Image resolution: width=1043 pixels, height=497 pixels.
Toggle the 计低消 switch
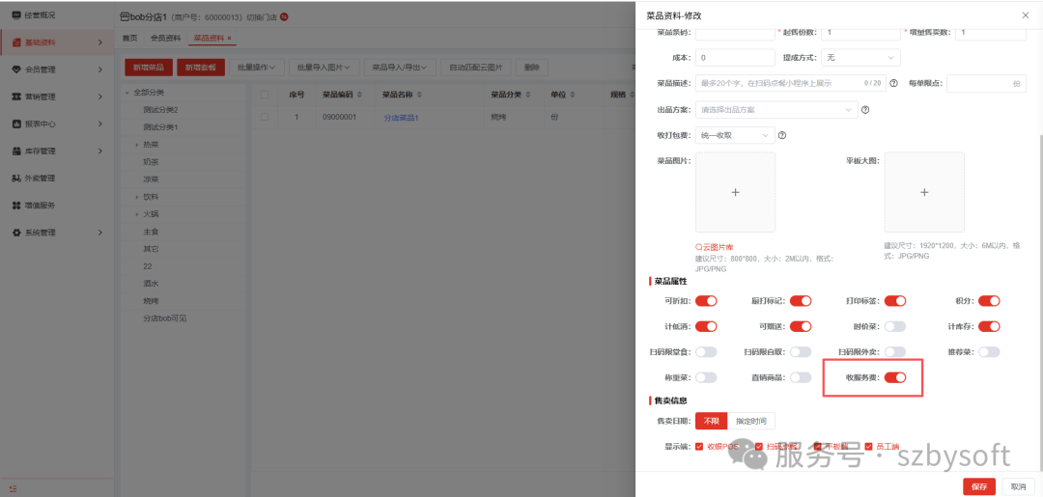click(x=706, y=326)
